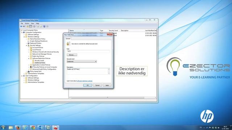The width and height of the screenshot is (232, 130).
Task: Collapse the Software Restriction Policies node
Action: click(29, 58)
